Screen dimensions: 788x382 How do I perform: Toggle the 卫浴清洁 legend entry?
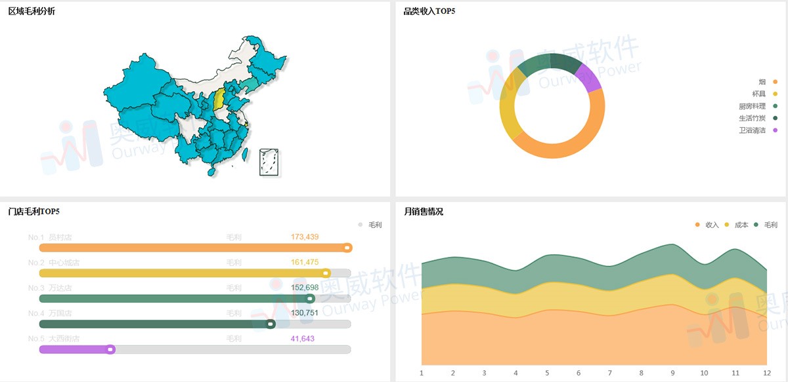pyautogui.click(x=758, y=130)
